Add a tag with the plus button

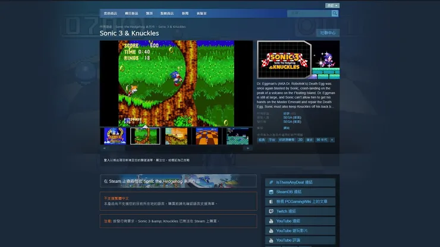[332, 140]
